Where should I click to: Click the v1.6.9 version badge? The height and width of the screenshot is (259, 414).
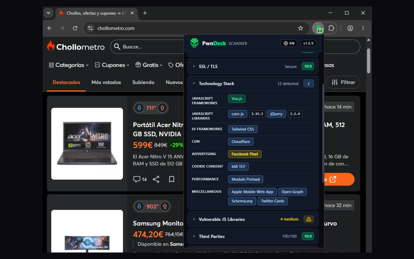point(308,43)
